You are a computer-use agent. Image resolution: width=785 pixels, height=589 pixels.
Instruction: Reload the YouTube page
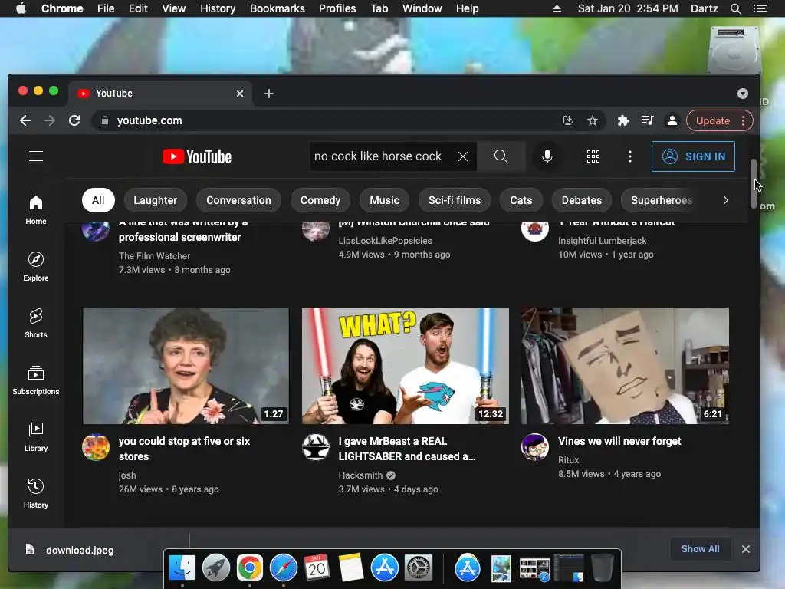click(x=74, y=120)
